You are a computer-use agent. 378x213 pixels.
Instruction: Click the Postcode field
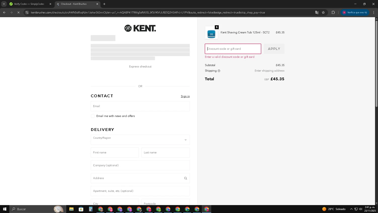166,202
